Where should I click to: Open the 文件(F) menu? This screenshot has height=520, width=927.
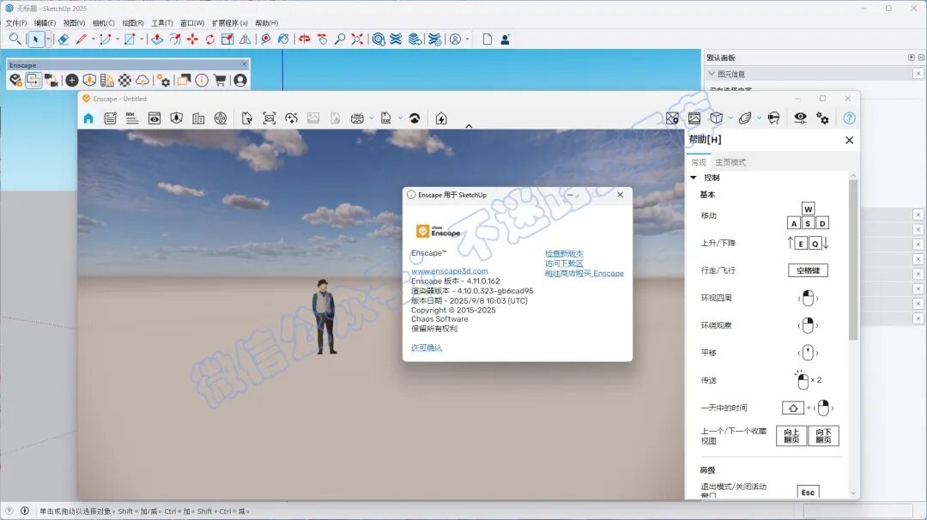pos(16,23)
